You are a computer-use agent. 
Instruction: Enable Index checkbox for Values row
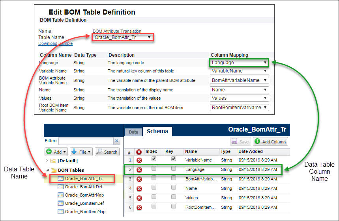tap(154, 197)
